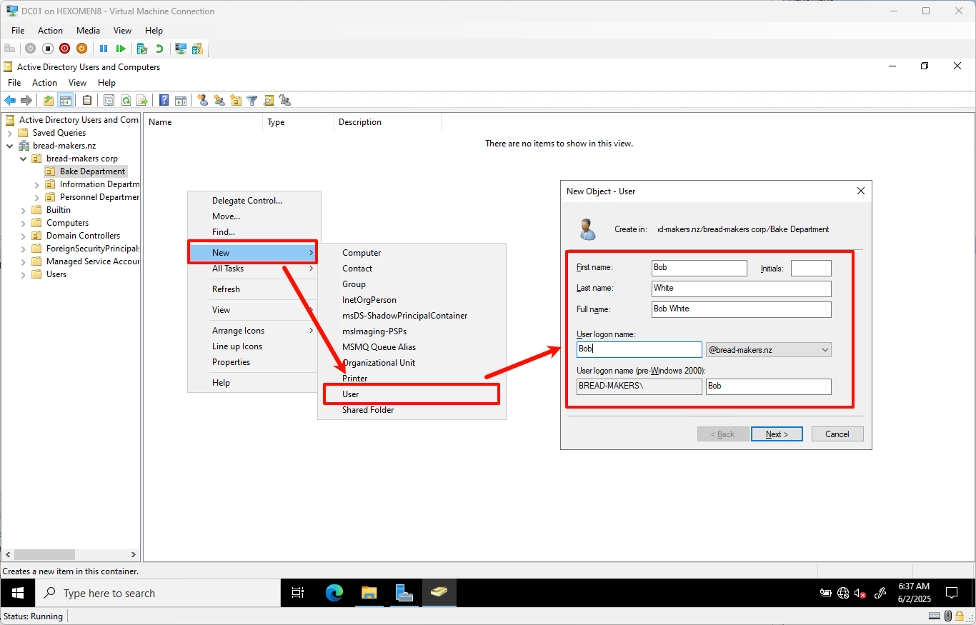Click the Up One Level folder icon
The height and width of the screenshot is (625, 976).
click(48, 100)
